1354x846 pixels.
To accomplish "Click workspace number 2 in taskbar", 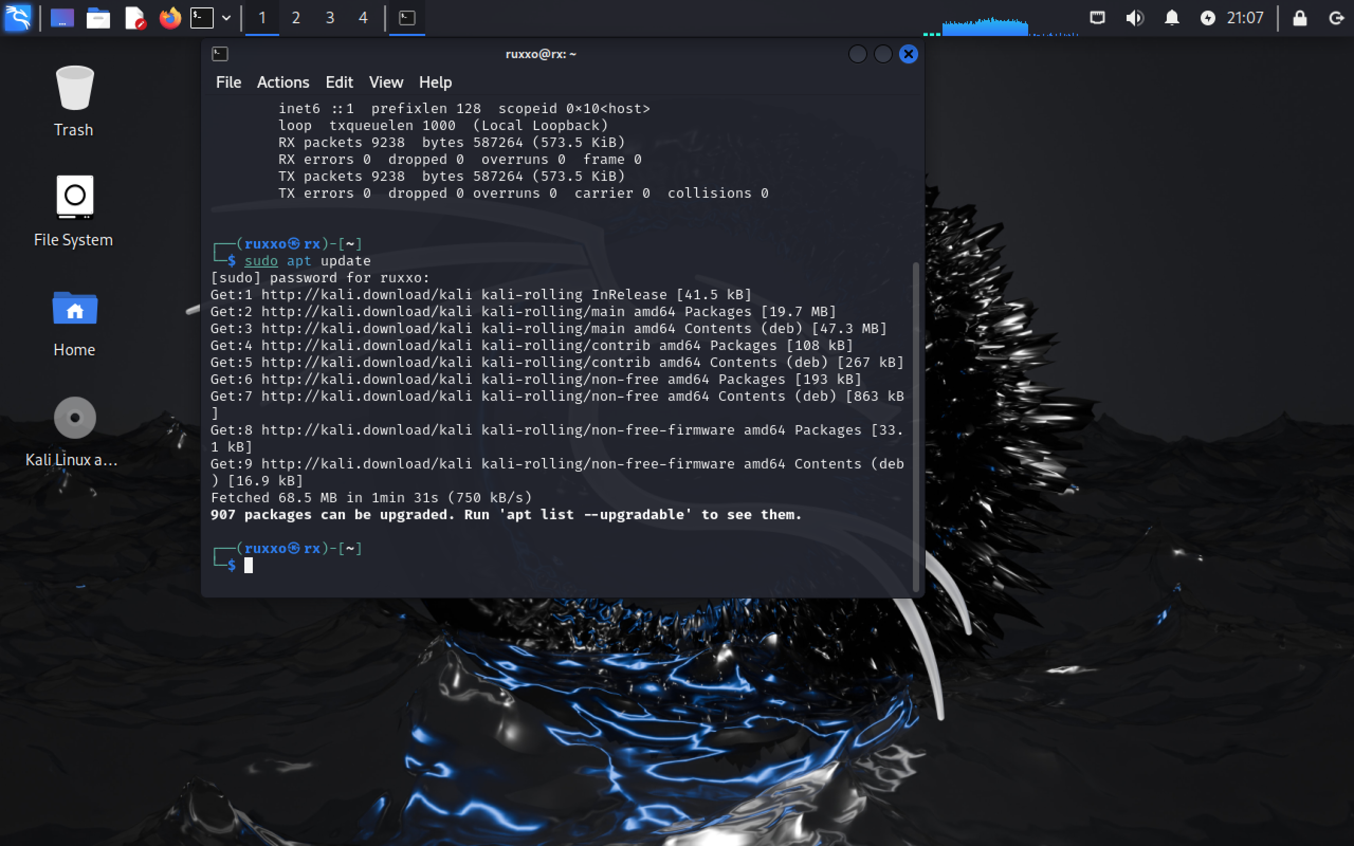I will tap(295, 17).
